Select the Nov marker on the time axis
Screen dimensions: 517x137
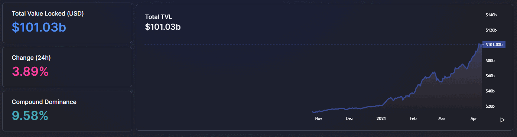(x=318, y=119)
